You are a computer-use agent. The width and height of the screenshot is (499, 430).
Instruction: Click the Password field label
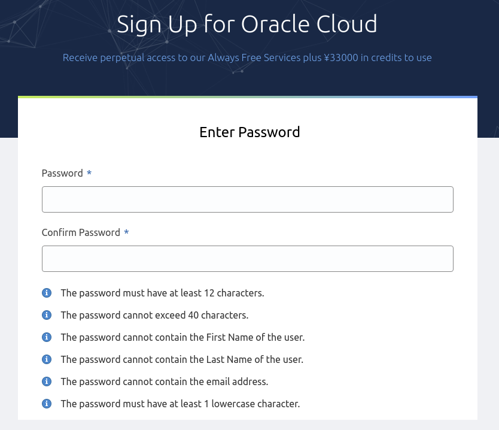pos(62,173)
